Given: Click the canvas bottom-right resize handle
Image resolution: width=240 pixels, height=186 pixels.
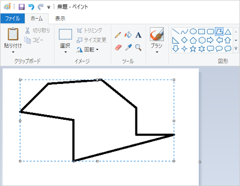Looking at the screenshot, I should 200,162.
